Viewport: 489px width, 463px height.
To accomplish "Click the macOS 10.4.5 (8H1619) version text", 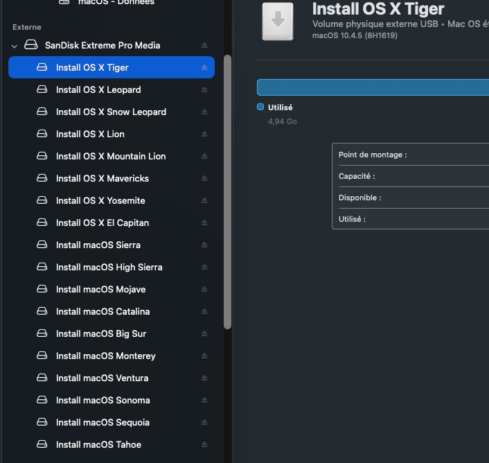I will (355, 35).
